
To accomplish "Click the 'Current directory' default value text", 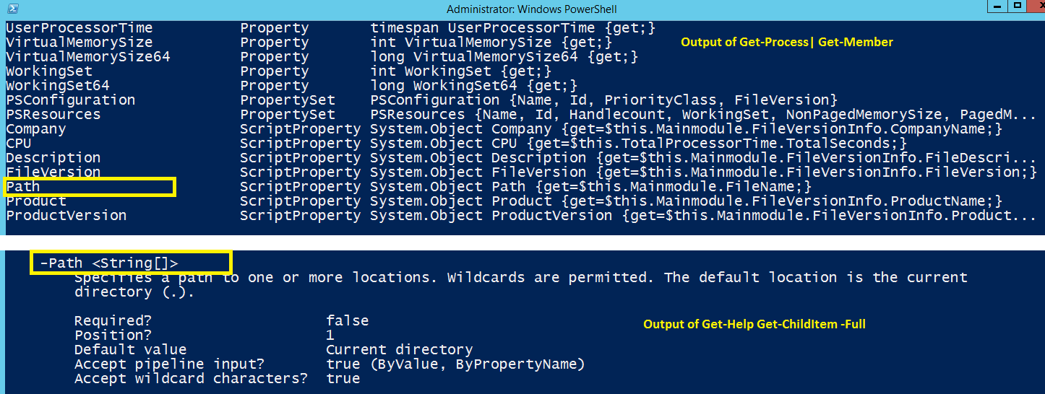I will [400, 350].
